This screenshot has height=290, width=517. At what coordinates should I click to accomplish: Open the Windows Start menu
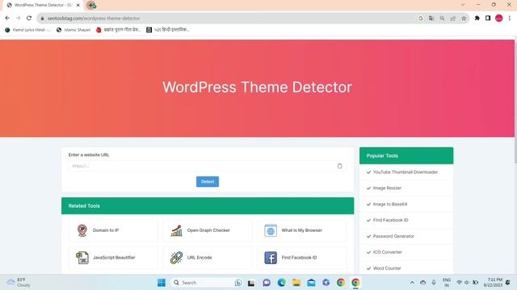tap(162, 283)
